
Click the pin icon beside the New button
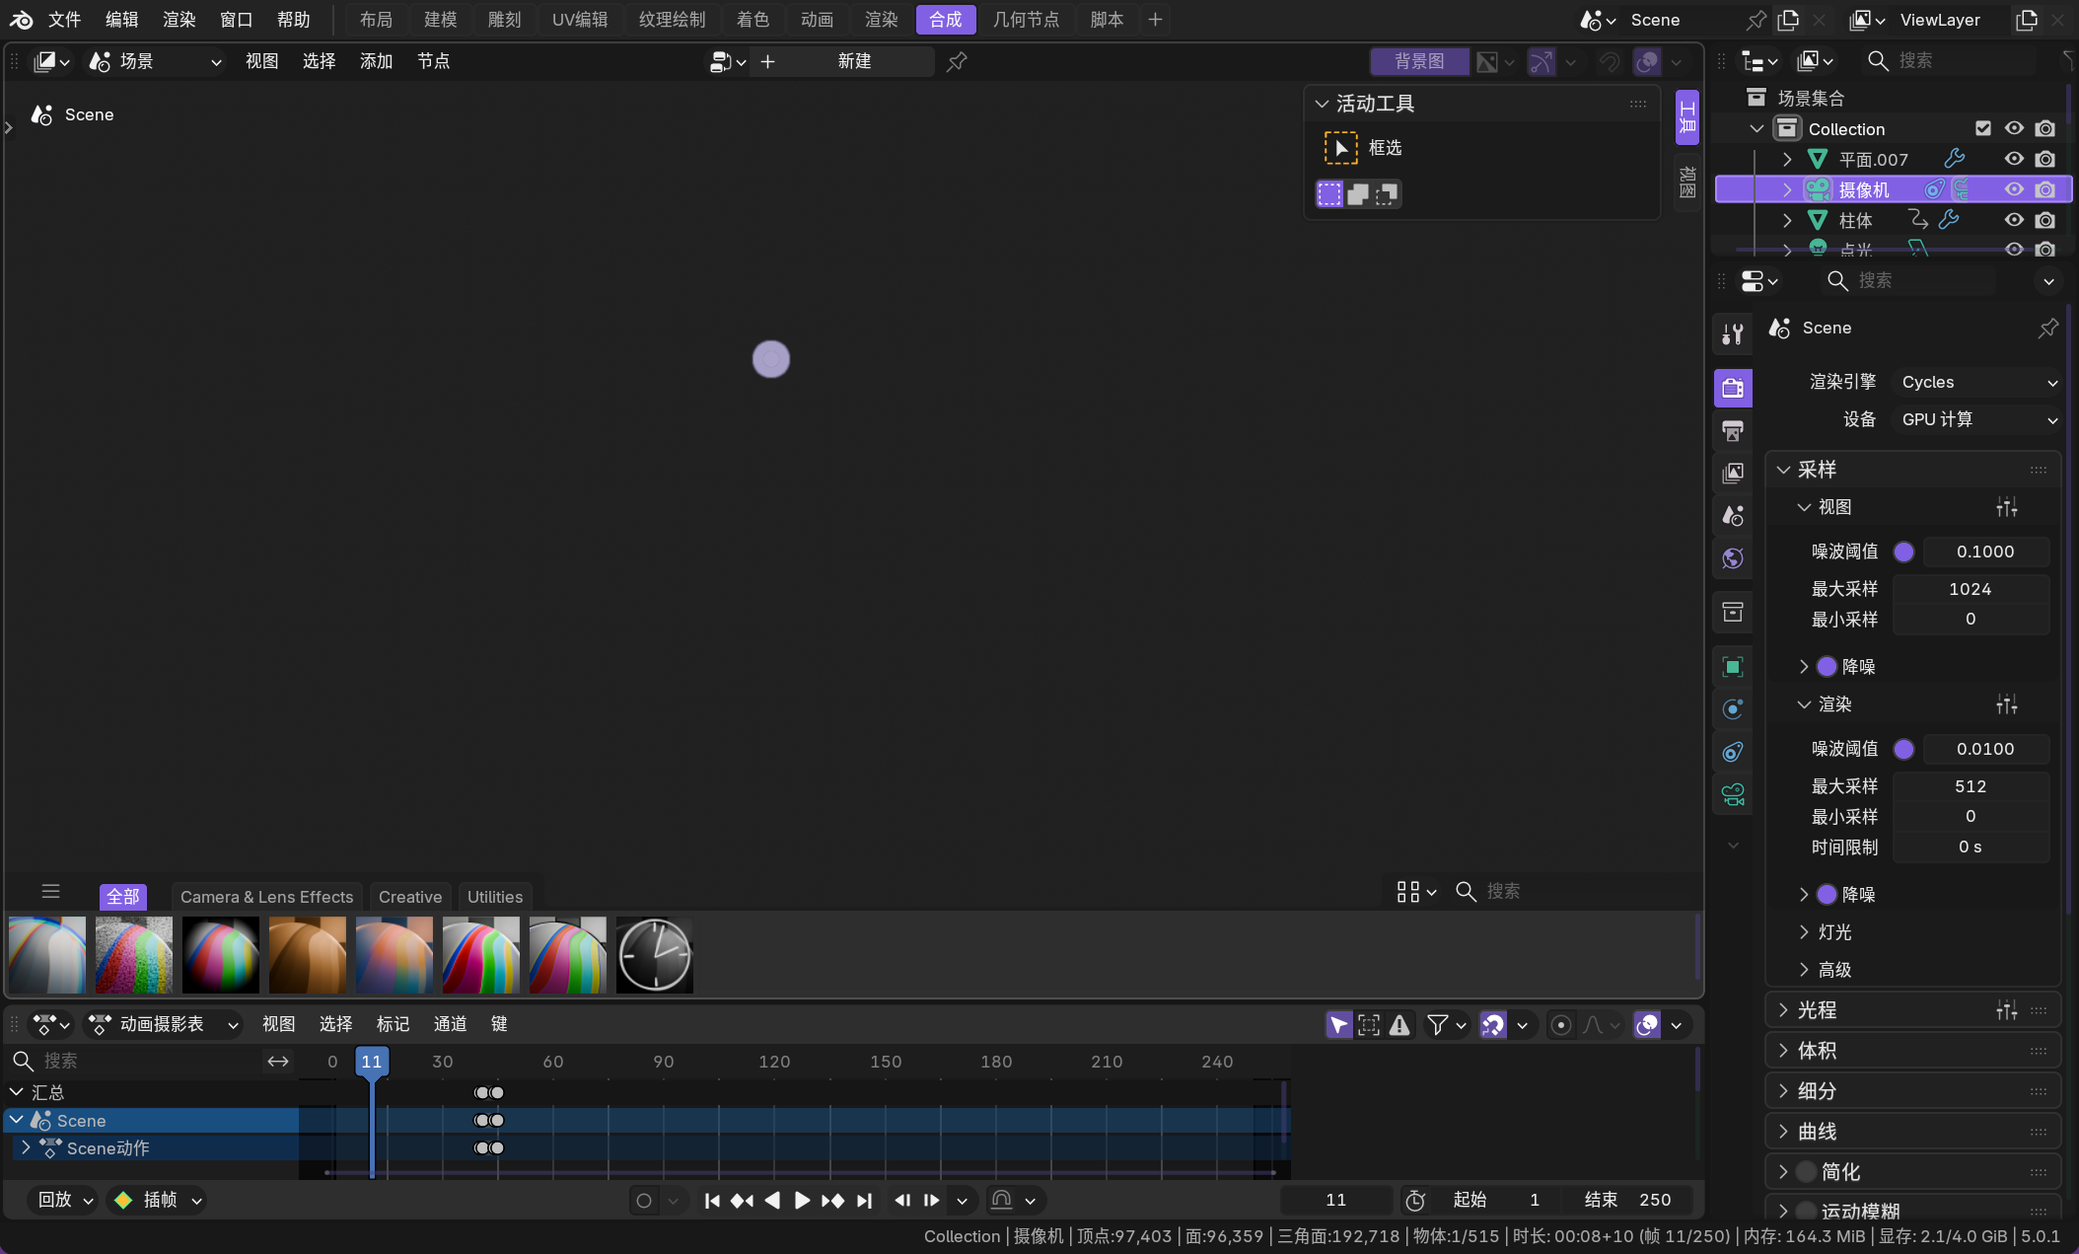(x=957, y=61)
